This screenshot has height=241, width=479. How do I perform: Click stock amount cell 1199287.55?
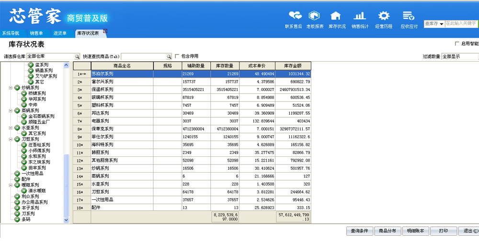coord(293,113)
